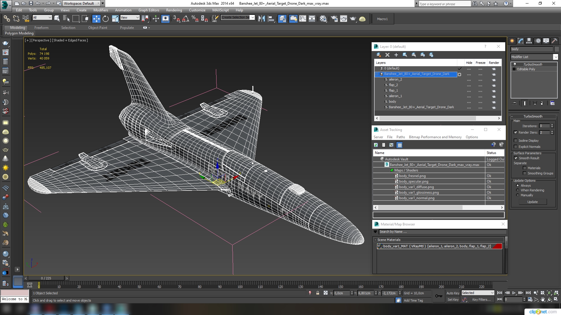561x315 pixels.
Task: Click the Bind to Space Warp icon
Action: (26, 19)
